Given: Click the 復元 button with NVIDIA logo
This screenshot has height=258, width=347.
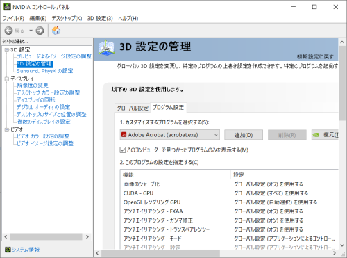Looking at the screenshot, I should tap(325, 135).
